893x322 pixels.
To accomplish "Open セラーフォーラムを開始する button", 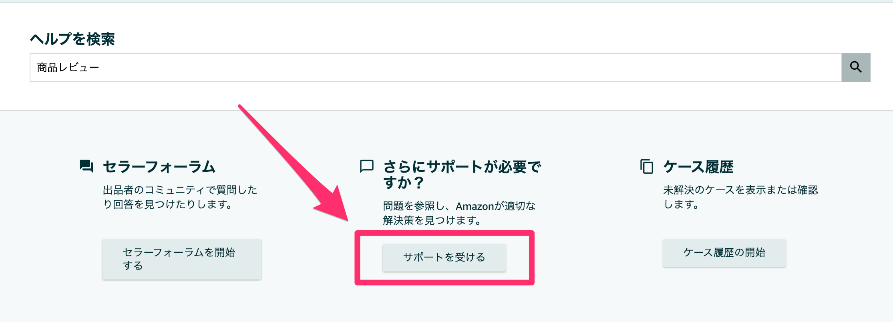I will 182,259.
